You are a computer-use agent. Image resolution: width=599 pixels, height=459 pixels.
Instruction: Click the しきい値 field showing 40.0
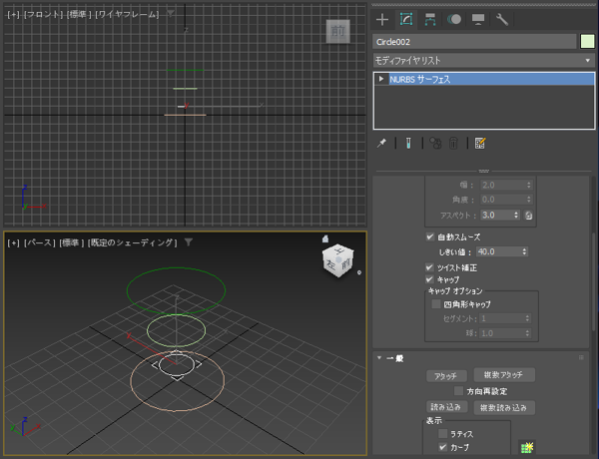pyautogui.click(x=498, y=251)
